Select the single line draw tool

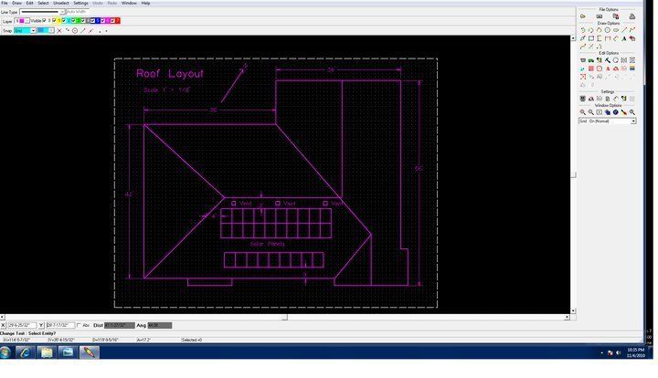pos(624,30)
